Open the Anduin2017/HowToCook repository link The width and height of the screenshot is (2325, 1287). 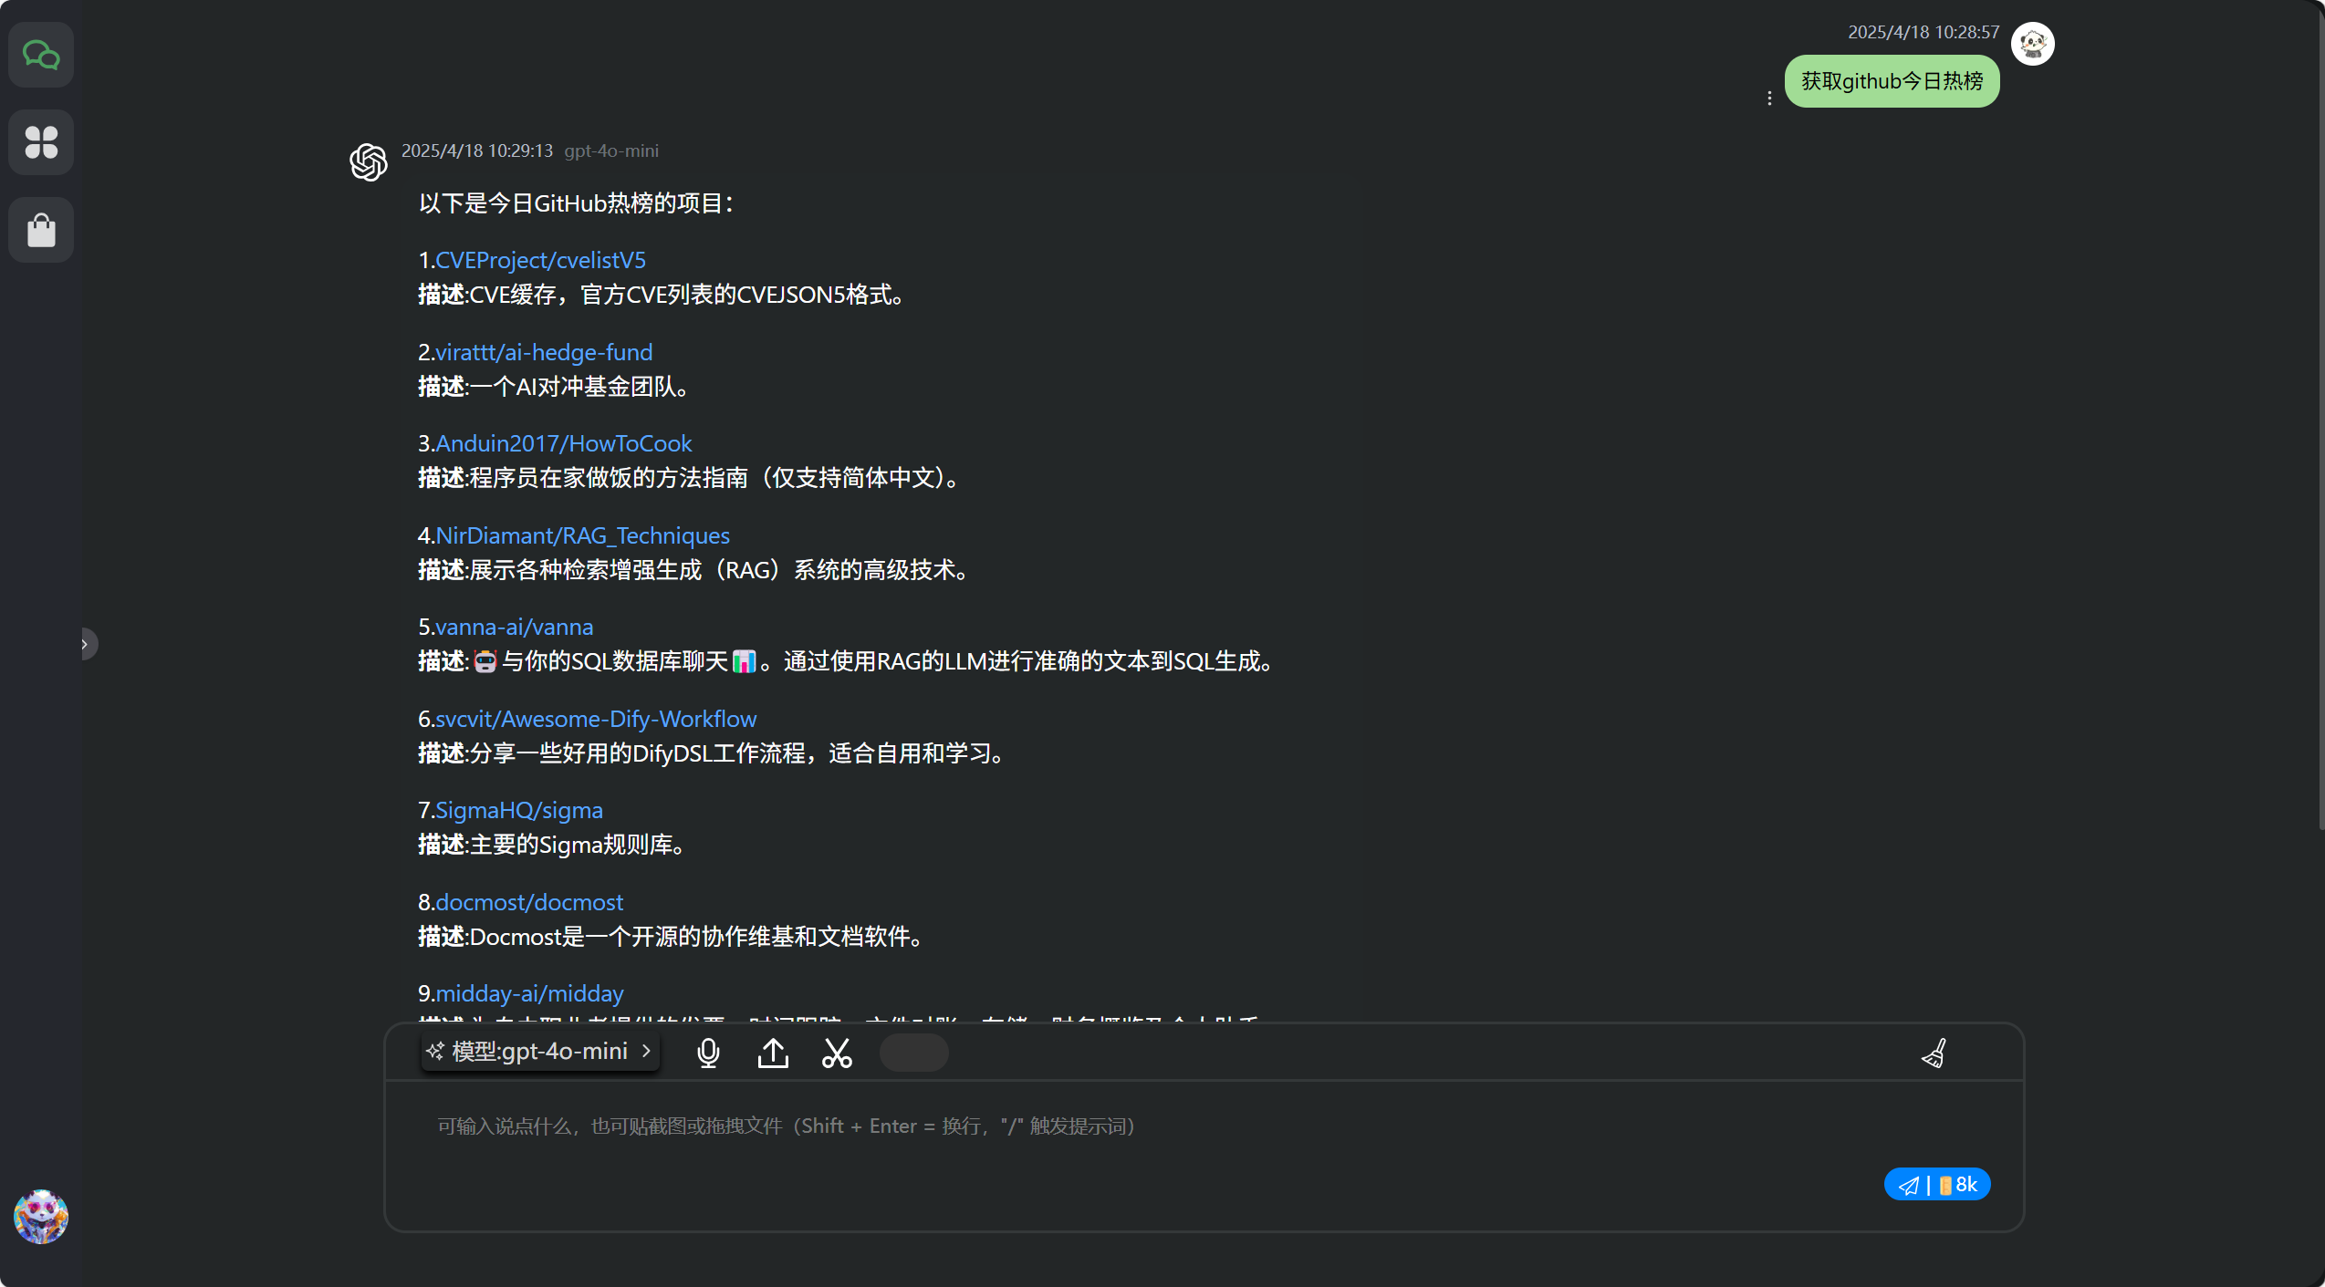tap(563, 443)
